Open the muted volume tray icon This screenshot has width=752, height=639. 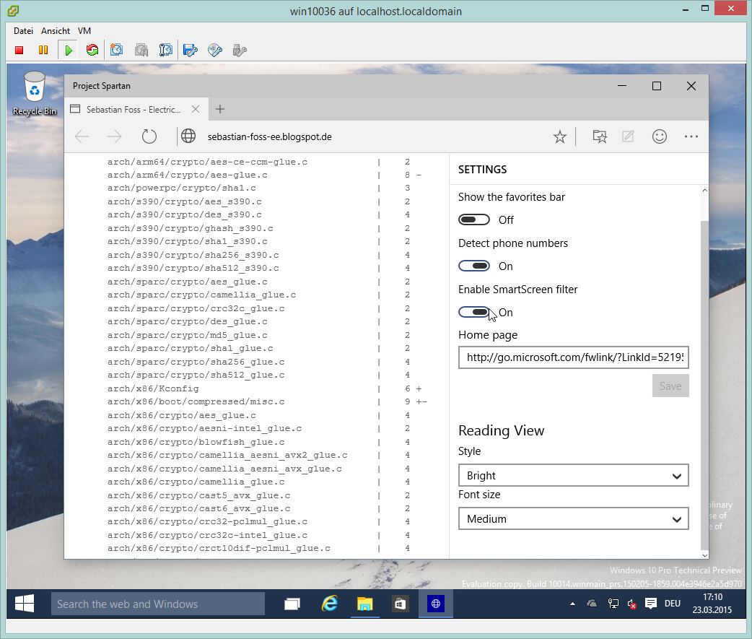point(632,604)
